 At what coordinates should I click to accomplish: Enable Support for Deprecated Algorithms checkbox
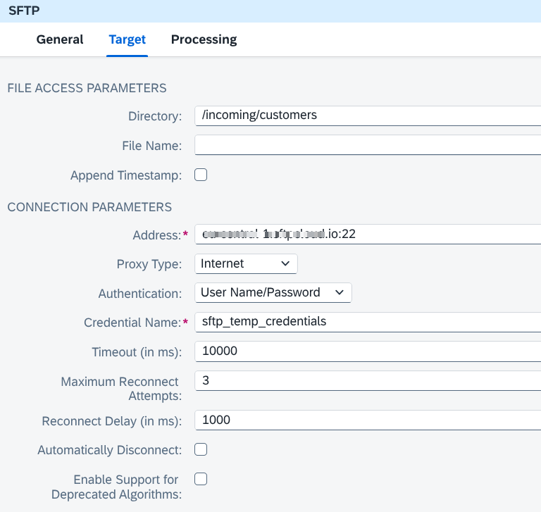click(201, 479)
